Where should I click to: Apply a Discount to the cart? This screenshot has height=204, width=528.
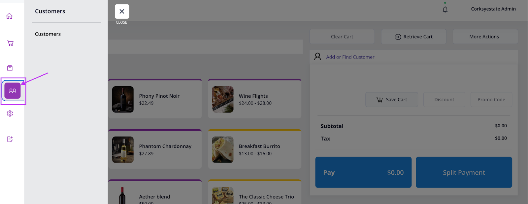point(444,100)
